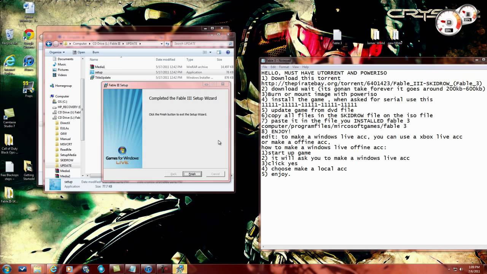Open the Fable 3 desktop text file
487x274 pixels.
[337, 37]
